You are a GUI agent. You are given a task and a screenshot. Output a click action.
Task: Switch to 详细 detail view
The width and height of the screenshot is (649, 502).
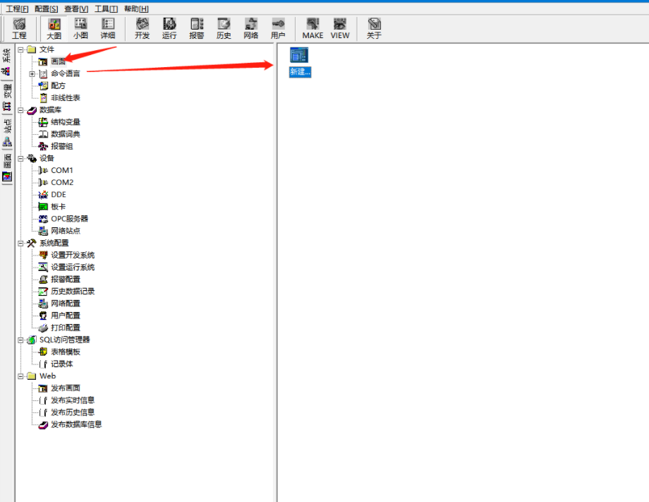pyautogui.click(x=108, y=28)
